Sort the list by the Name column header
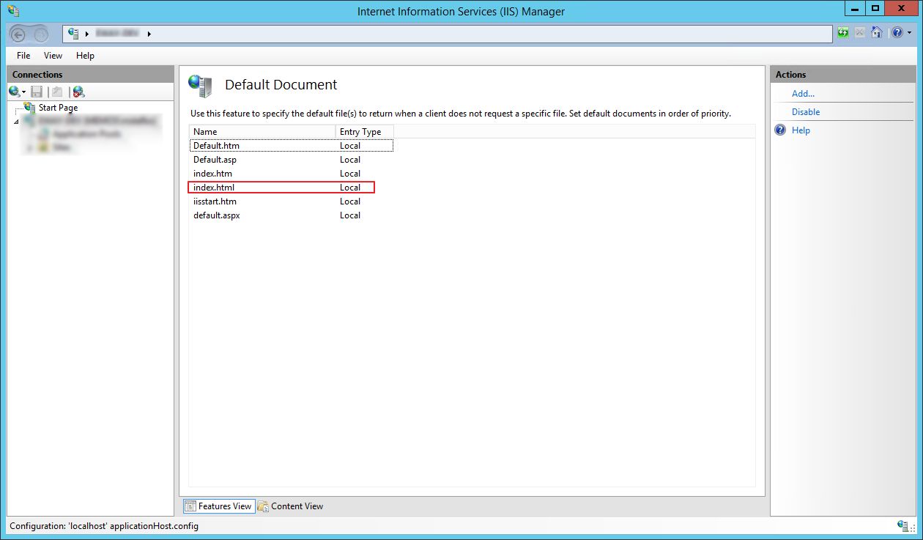923x540 pixels. point(262,132)
